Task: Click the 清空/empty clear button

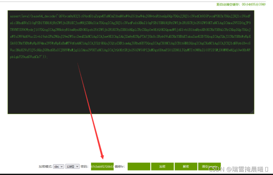Action: click(210, 166)
